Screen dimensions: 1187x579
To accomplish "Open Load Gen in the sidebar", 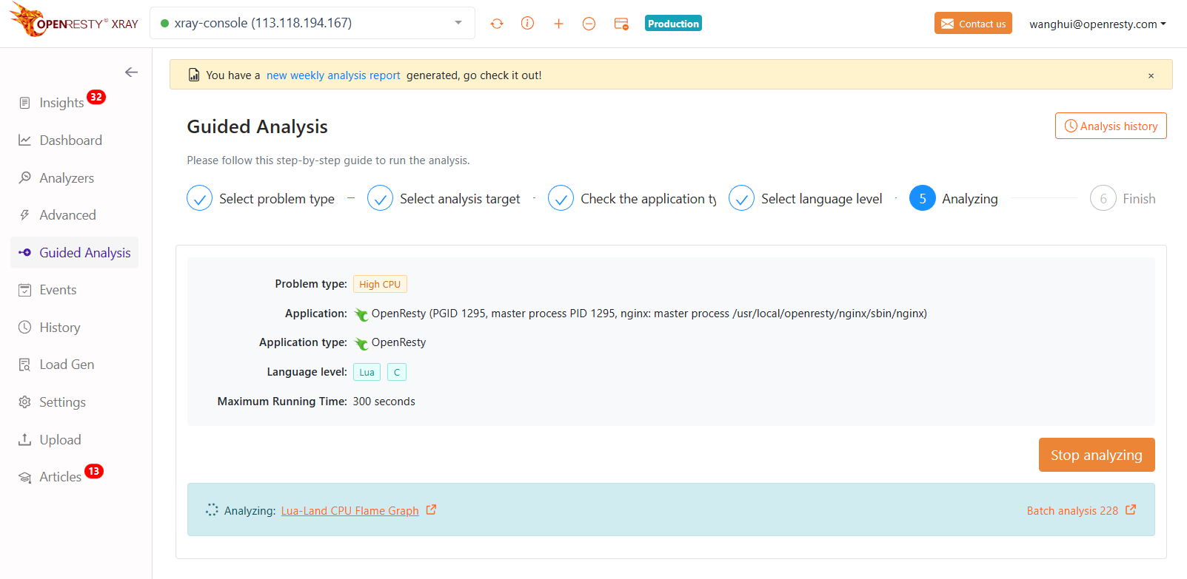I will click(67, 365).
